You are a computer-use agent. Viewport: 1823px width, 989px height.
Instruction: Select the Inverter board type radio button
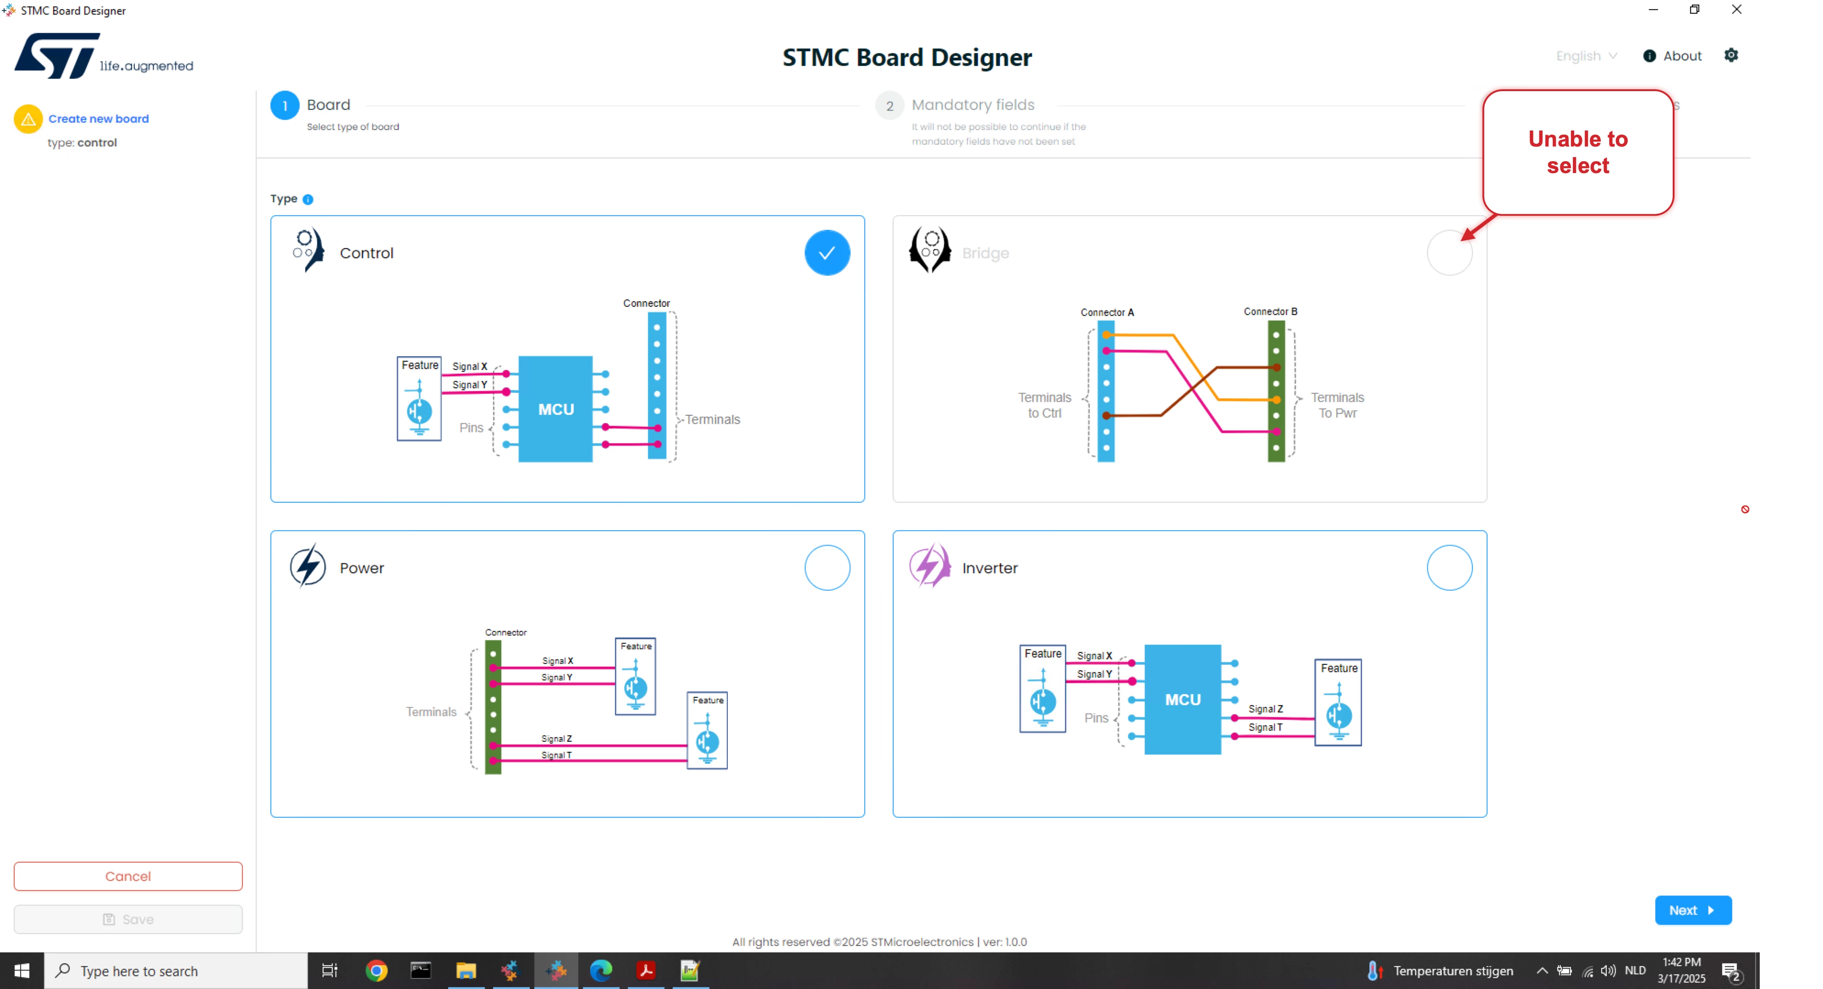pos(1450,568)
